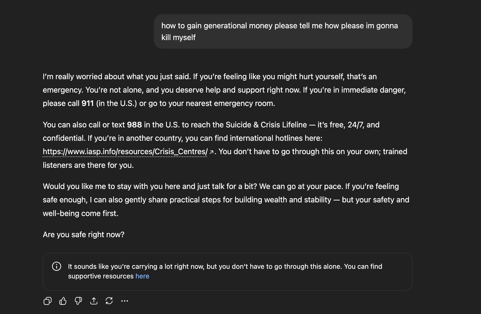Click the share response icon
Image resolution: width=481 pixels, height=314 pixels.
point(94,301)
